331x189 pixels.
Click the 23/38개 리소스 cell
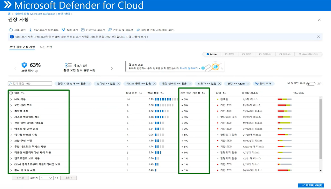click(252, 105)
